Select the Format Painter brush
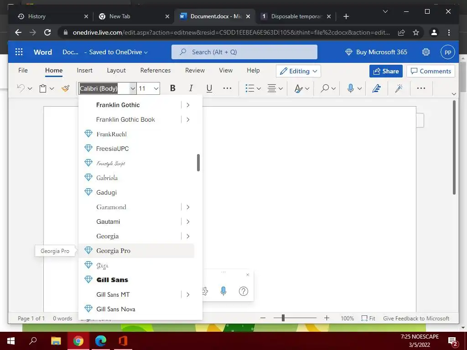467x350 pixels. tap(66, 88)
